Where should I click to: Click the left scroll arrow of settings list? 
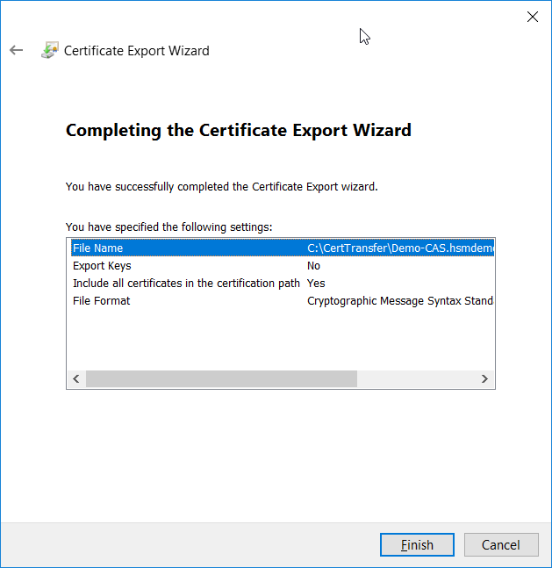pos(75,378)
